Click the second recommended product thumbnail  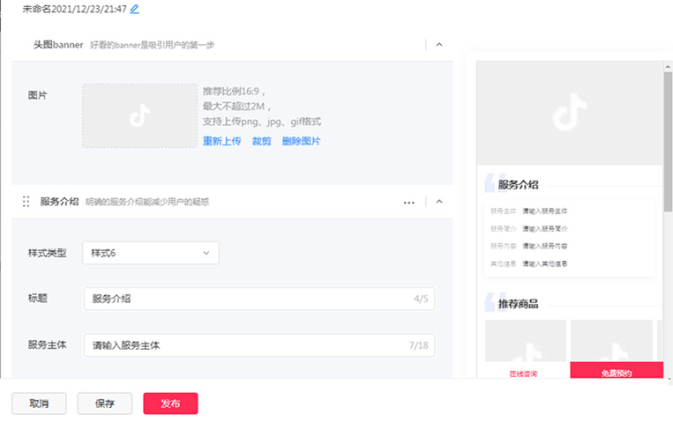611,341
